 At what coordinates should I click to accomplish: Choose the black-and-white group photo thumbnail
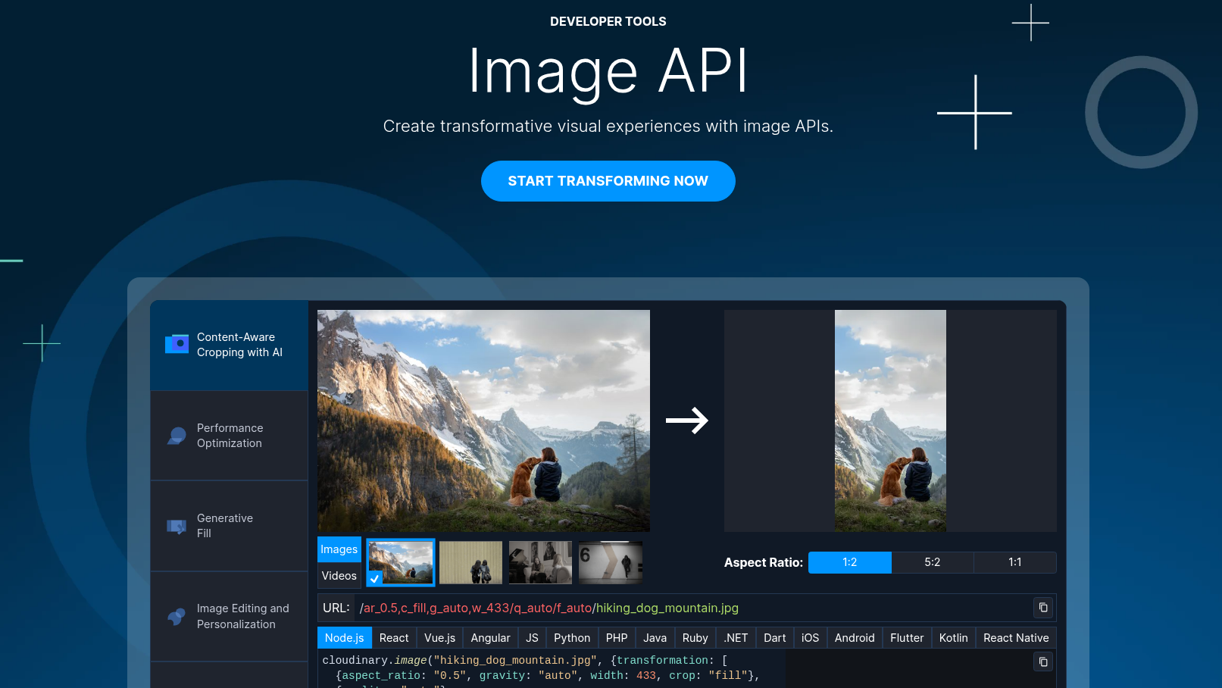(540, 562)
